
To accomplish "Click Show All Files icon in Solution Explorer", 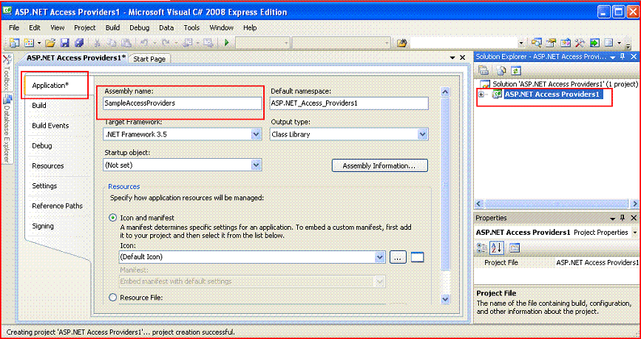I will 501,70.
